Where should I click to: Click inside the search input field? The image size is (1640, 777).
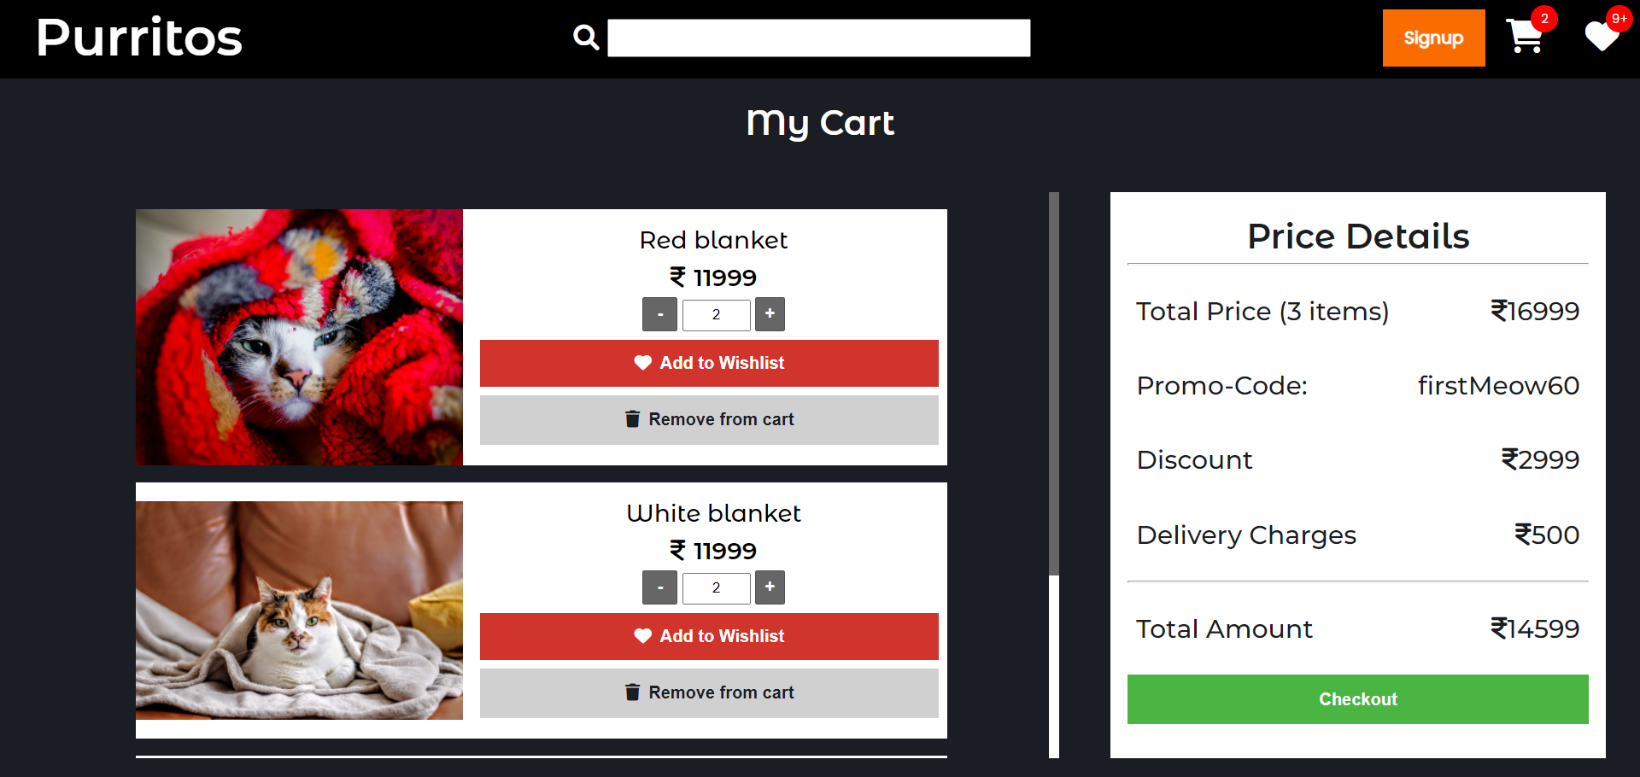tap(817, 38)
